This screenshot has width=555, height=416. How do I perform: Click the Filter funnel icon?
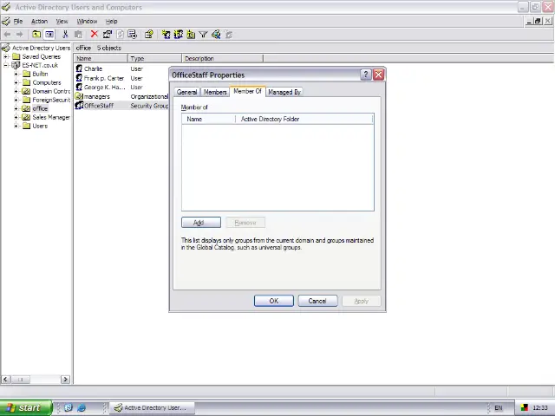click(x=203, y=35)
